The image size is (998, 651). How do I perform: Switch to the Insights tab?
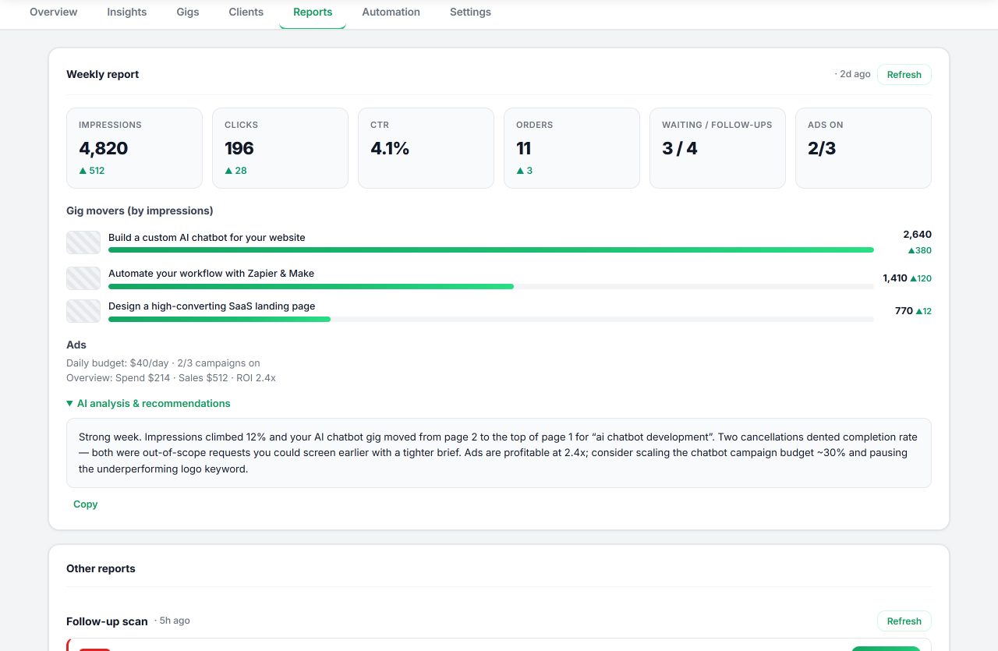(127, 12)
